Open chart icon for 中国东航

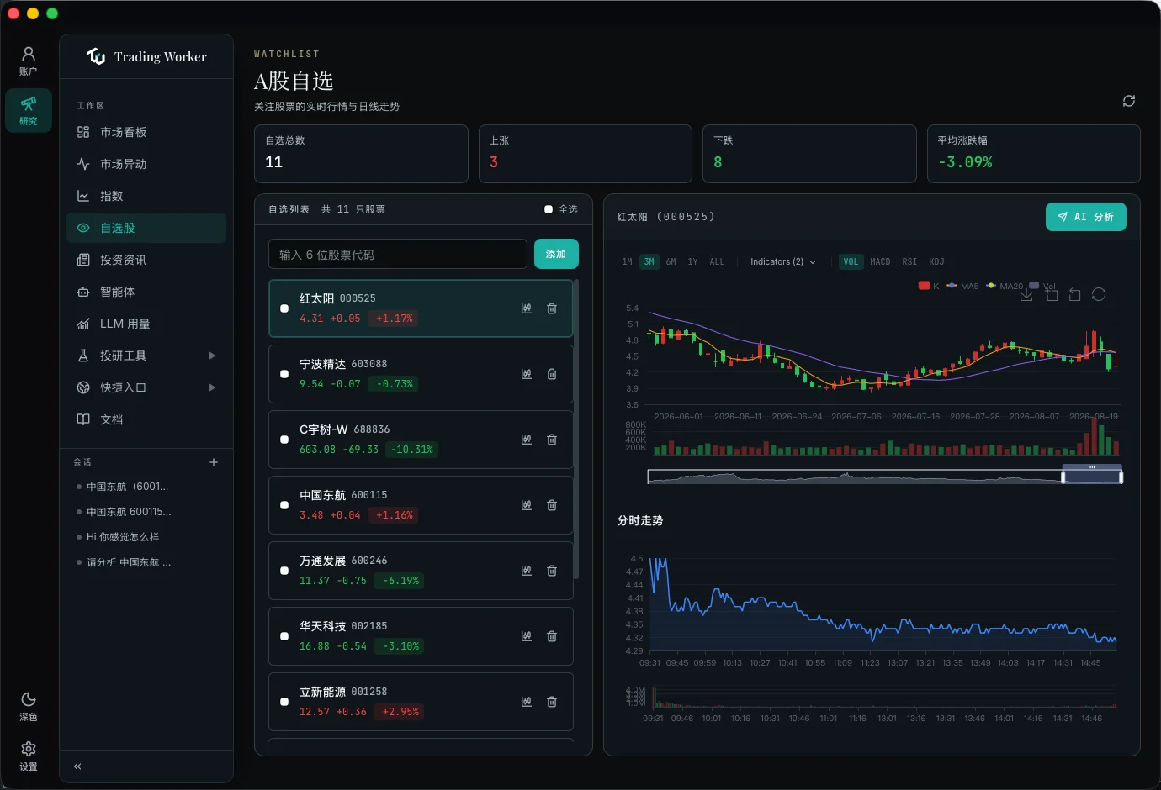[527, 505]
